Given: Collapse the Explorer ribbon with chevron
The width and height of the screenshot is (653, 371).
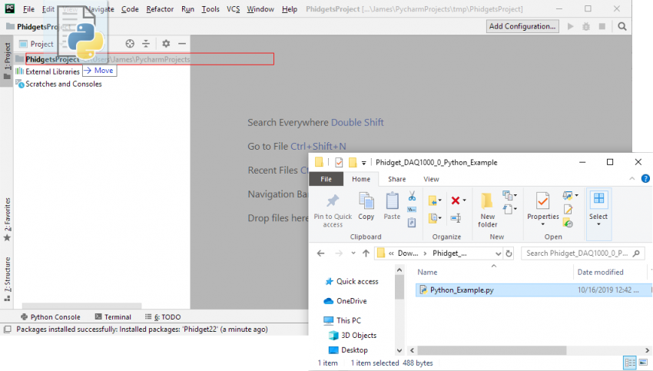Looking at the screenshot, I should point(632,179).
